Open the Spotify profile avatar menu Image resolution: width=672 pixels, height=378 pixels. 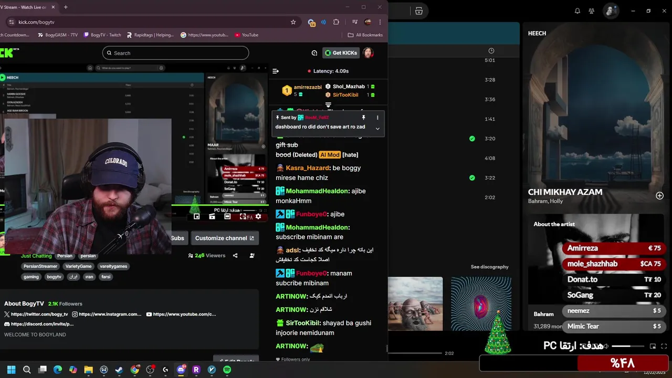click(x=610, y=11)
